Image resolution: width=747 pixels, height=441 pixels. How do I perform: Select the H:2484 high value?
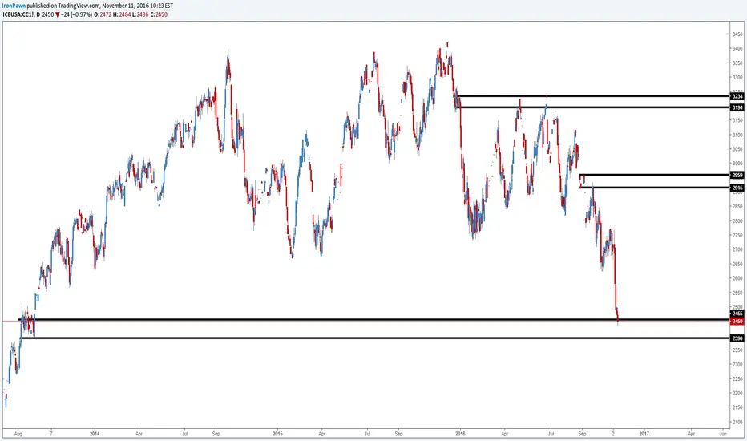point(122,14)
